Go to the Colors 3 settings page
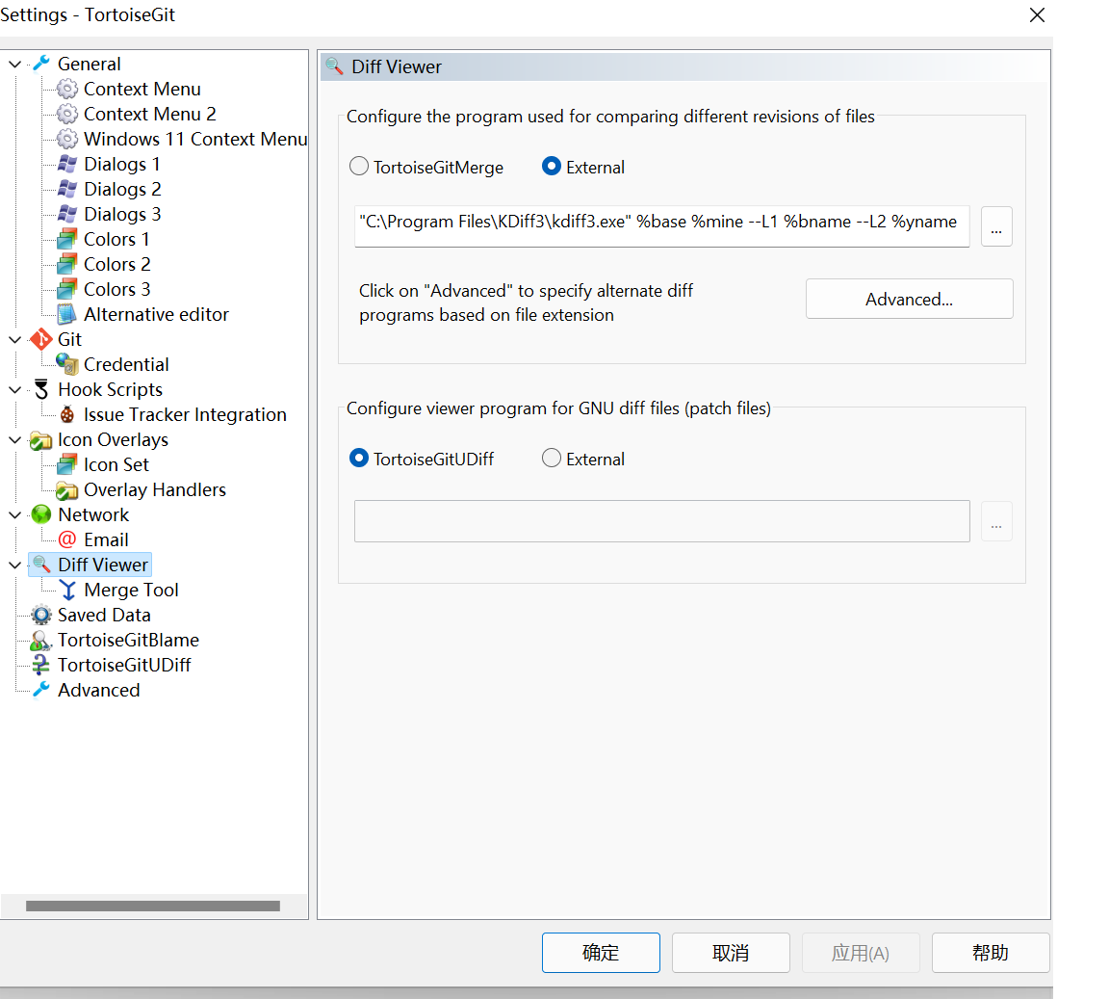 (x=116, y=290)
